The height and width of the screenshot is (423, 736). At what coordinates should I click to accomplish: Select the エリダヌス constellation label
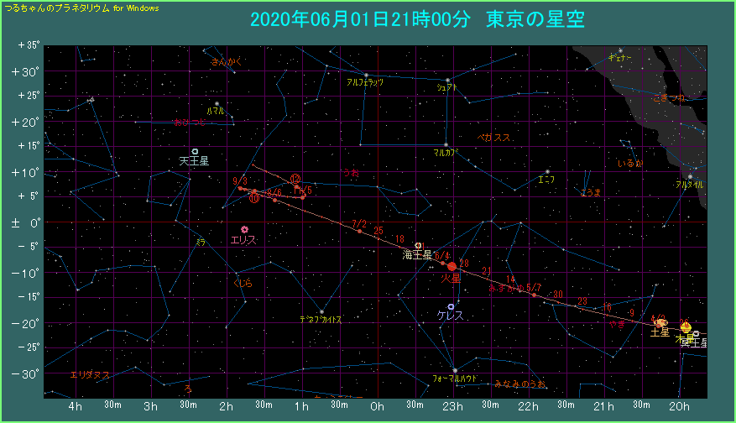point(90,374)
